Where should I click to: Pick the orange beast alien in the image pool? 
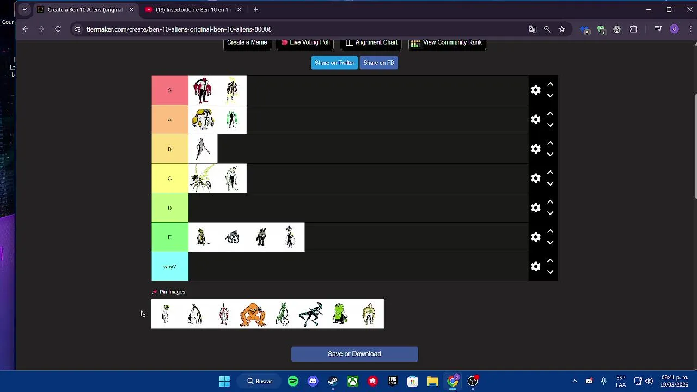click(x=253, y=314)
